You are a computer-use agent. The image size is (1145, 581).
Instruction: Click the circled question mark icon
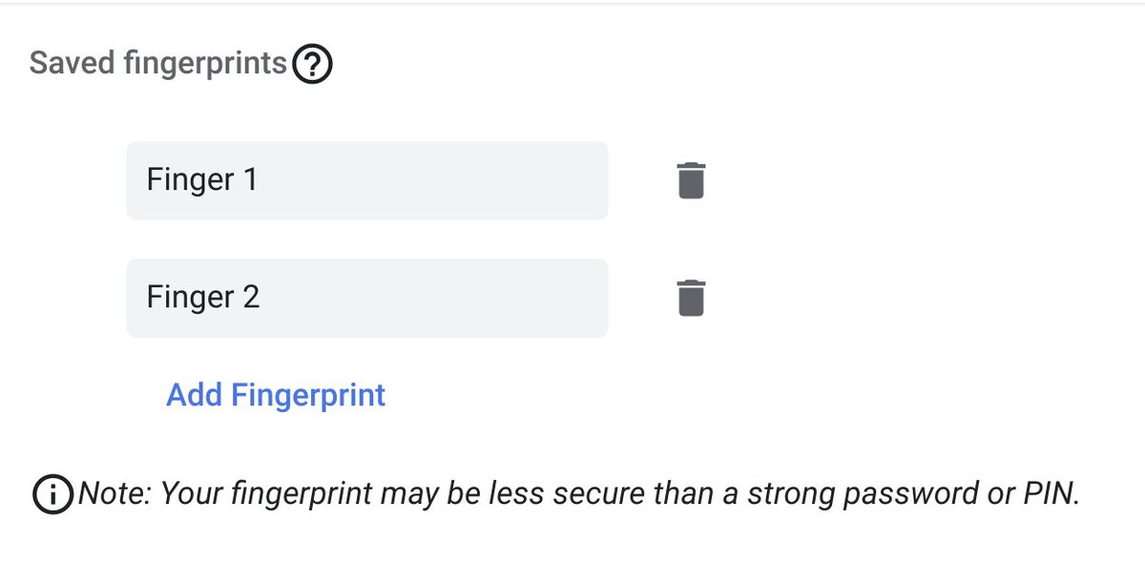[x=312, y=65]
